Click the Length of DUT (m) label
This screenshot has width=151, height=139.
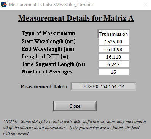click(x=45, y=56)
